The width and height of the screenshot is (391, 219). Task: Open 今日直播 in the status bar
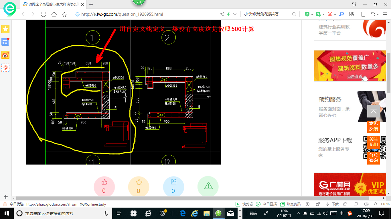[266, 204]
